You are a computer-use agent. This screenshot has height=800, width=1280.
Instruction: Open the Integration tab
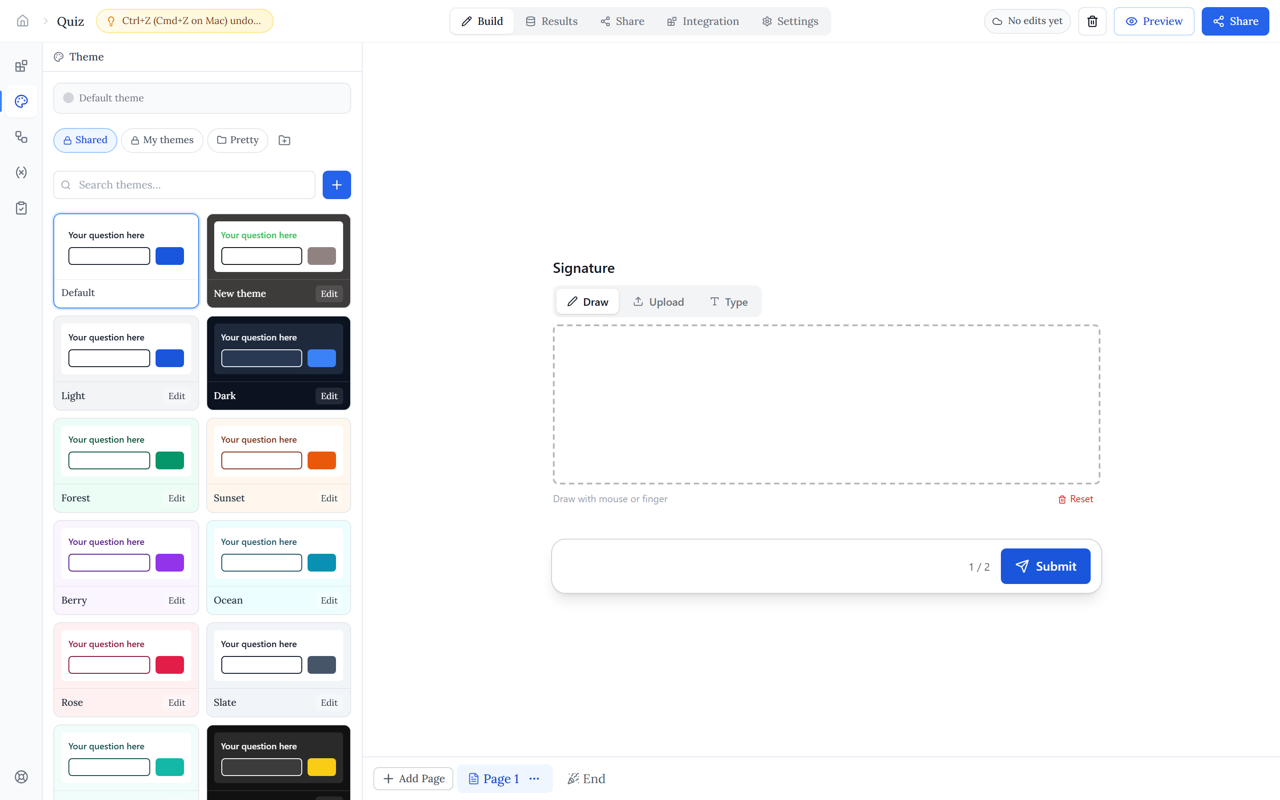[703, 21]
